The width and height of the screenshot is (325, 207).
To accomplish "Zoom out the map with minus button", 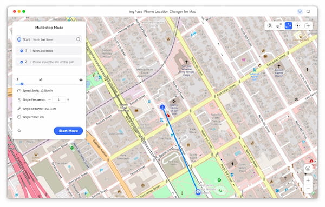I will [x=308, y=189].
